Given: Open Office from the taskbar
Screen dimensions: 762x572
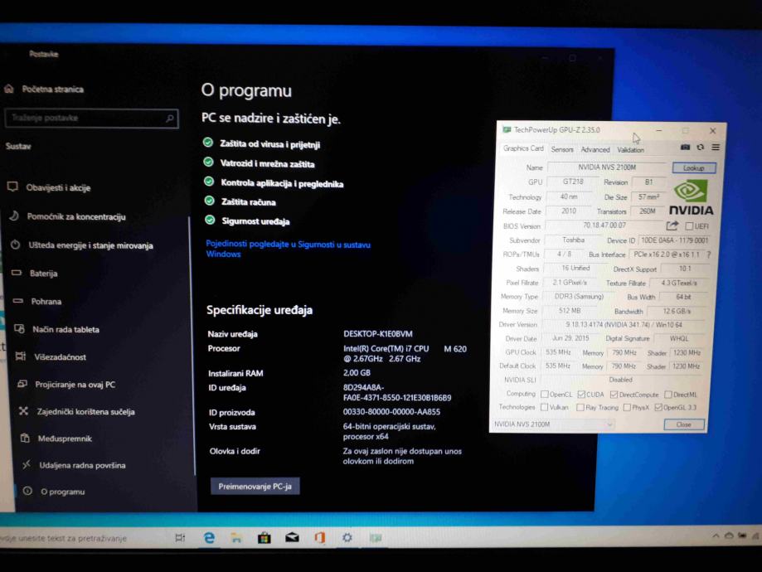Looking at the screenshot, I should 320,537.
